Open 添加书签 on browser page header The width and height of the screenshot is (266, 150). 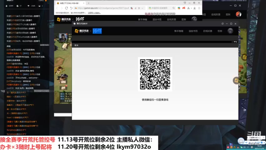(157, 20)
